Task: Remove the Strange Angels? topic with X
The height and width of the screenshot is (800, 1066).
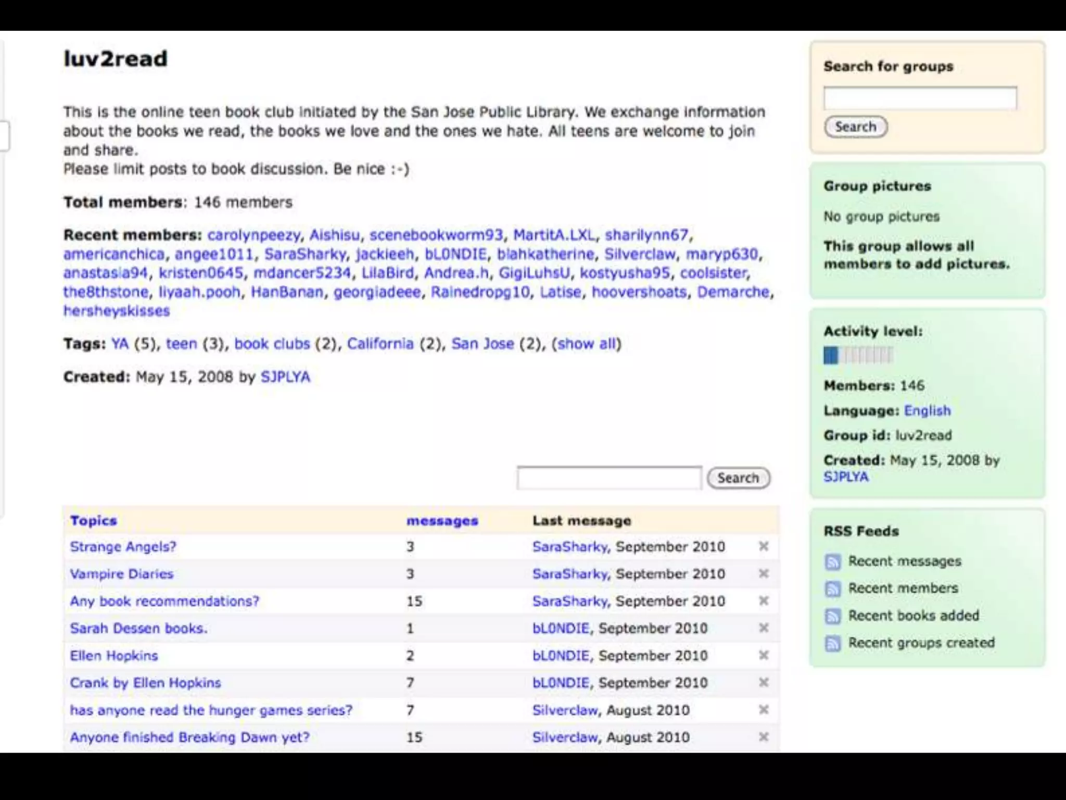Action: tap(764, 546)
